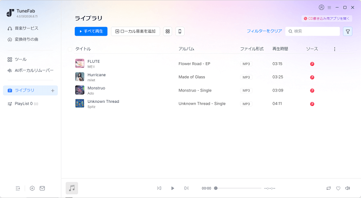Click Monstruo - Single album text
This screenshot has height=198, width=361.
pyautogui.click(x=195, y=91)
